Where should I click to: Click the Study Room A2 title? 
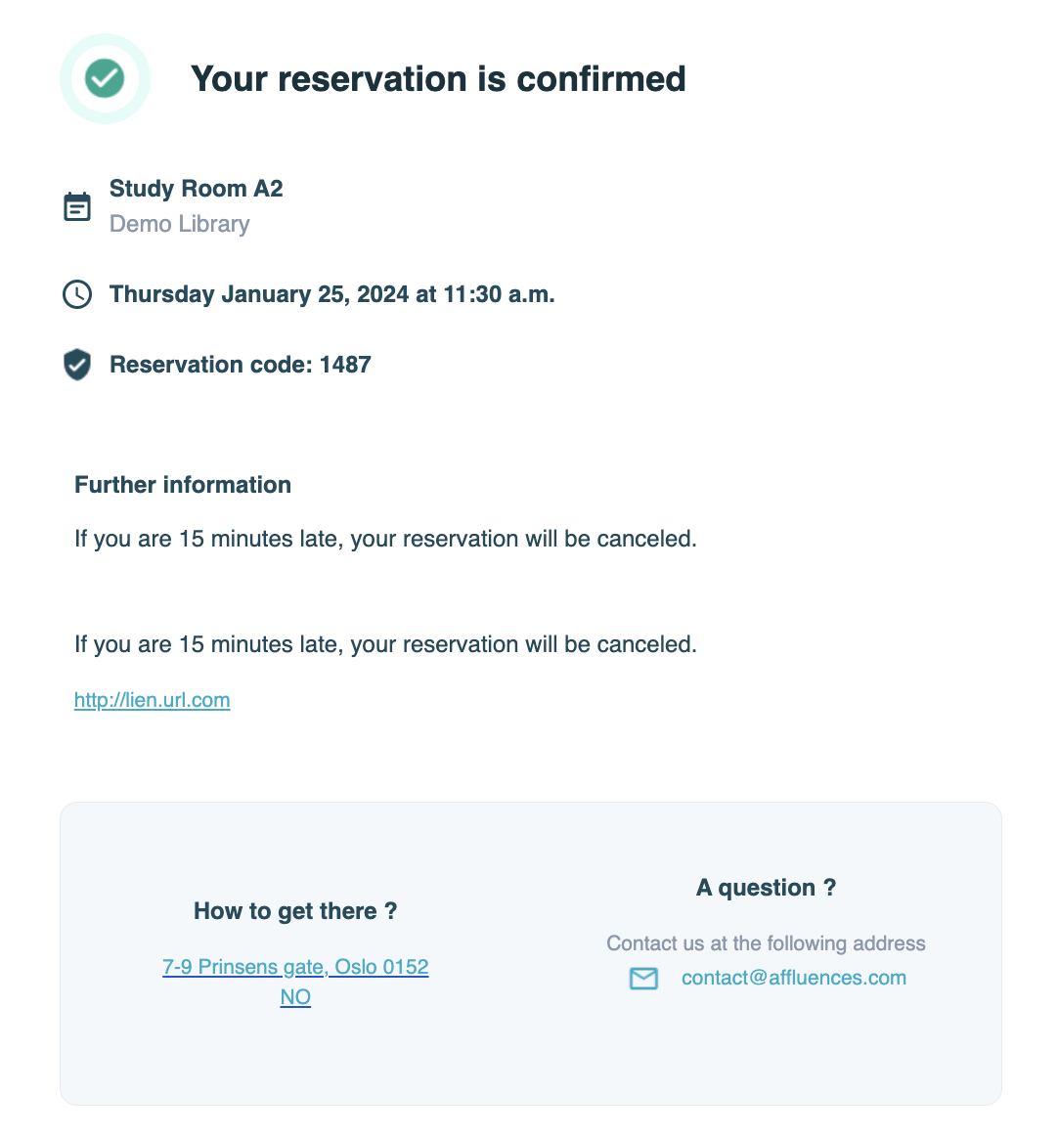pyautogui.click(x=196, y=189)
